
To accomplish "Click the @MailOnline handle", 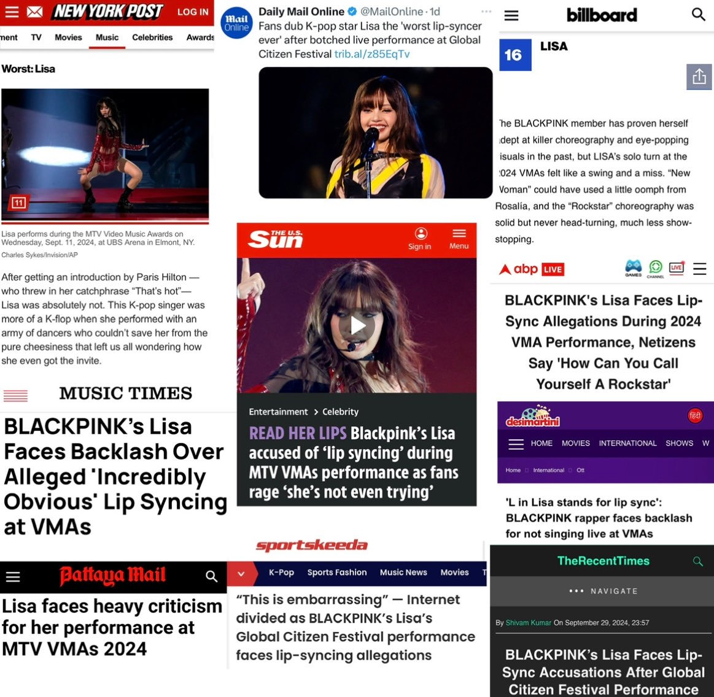I will click(x=392, y=12).
